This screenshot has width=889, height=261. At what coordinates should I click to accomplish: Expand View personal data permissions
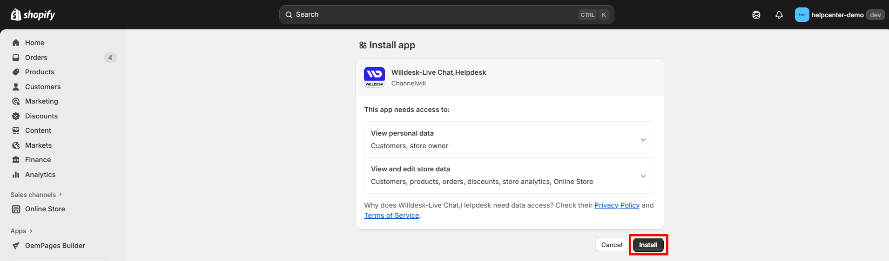coord(643,140)
